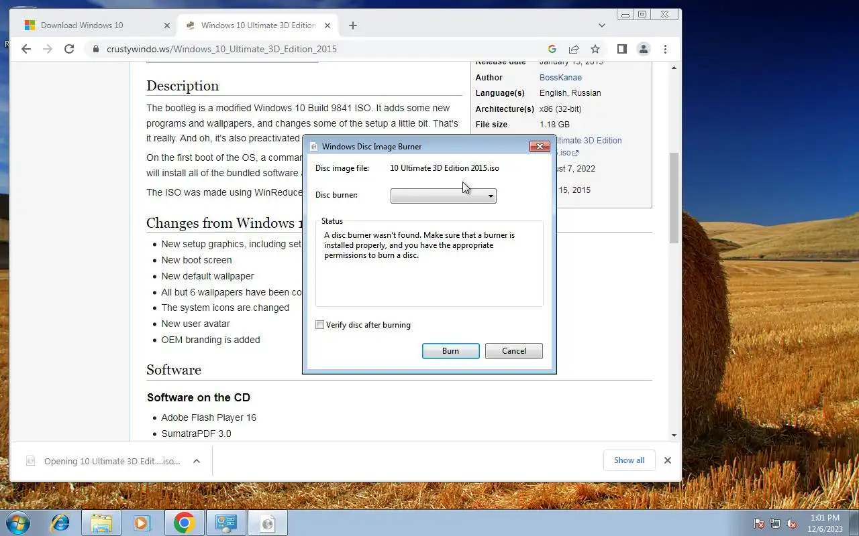The image size is (859, 536).
Task: Open the Windows Start orb
Action: tap(17, 523)
